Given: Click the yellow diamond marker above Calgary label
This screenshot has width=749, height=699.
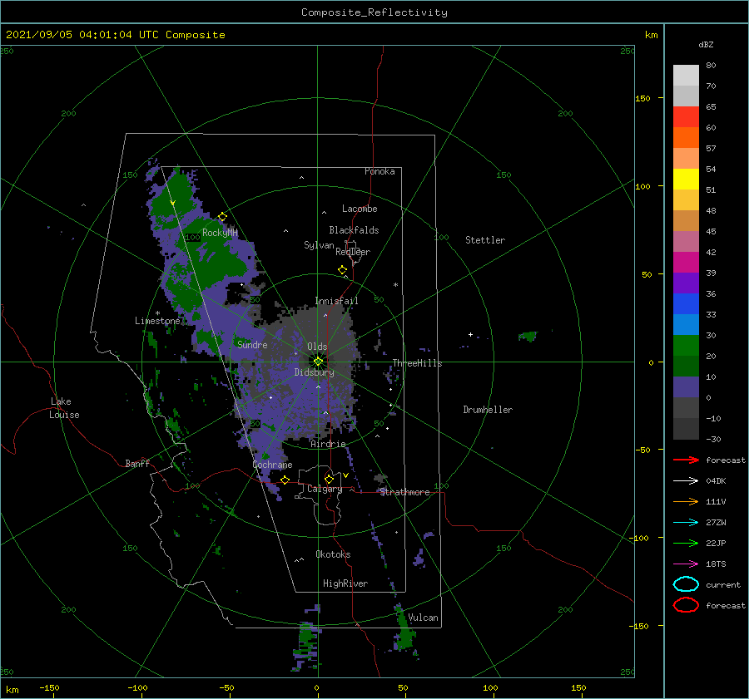Looking at the screenshot, I should (329, 479).
